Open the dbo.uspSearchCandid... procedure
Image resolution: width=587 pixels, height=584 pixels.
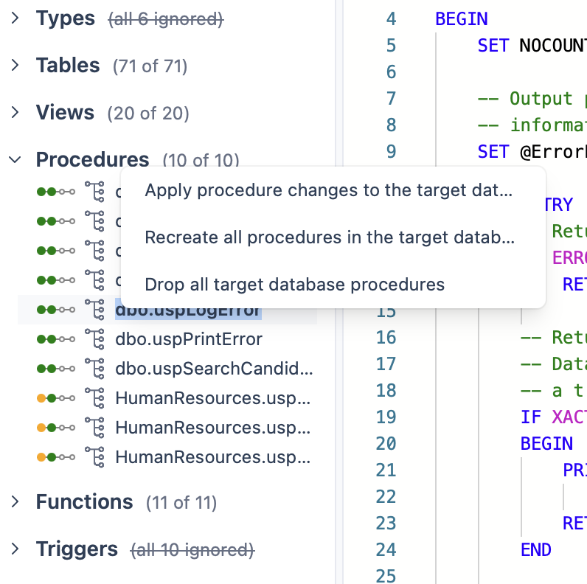pyautogui.click(x=214, y=369)
